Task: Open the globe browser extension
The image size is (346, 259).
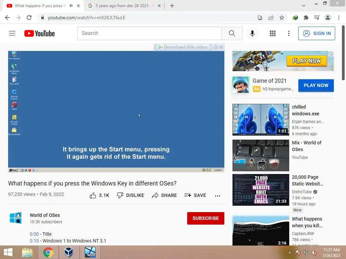Action: [x=295, y=18]
